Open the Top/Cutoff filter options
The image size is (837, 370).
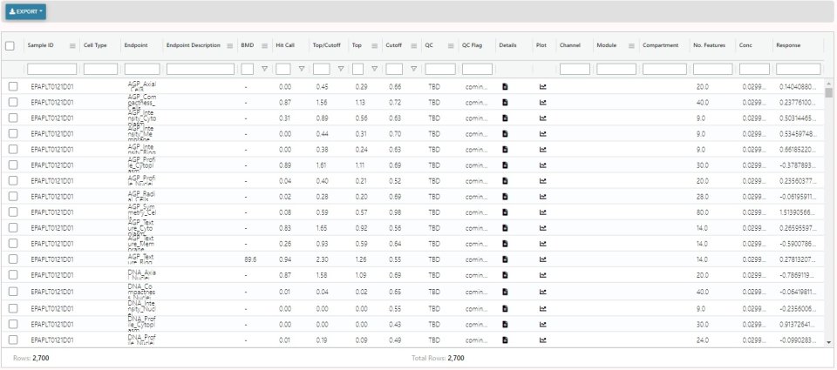coord(340,69)
